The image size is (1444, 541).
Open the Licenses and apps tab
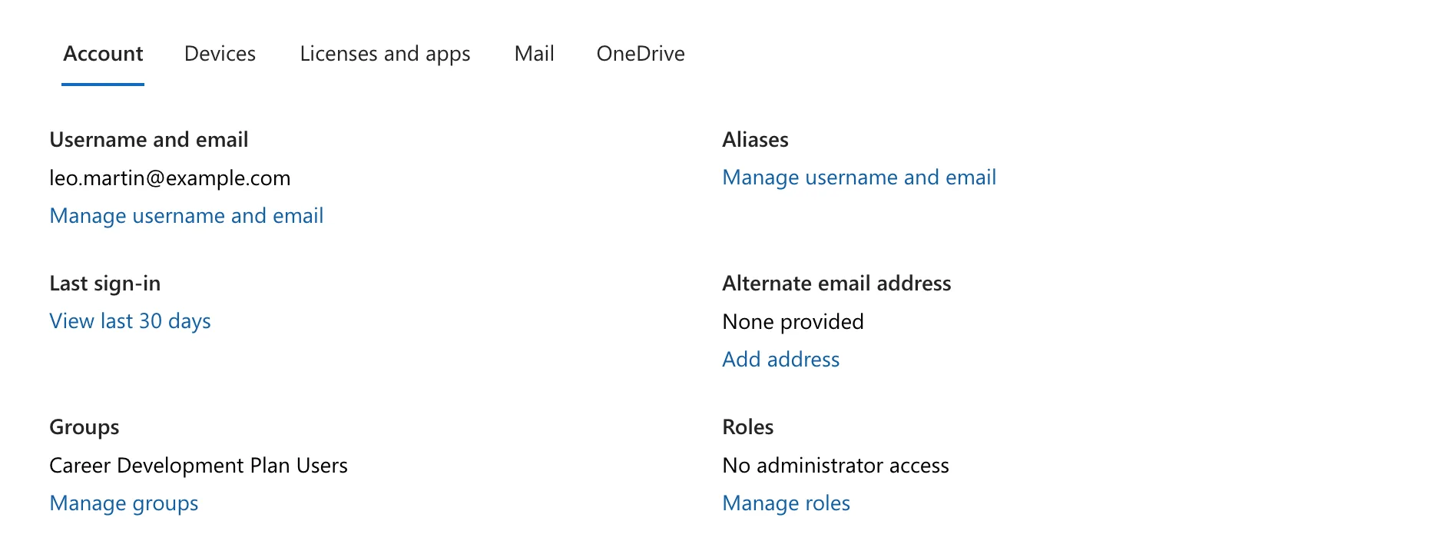[x=385, y=55]
